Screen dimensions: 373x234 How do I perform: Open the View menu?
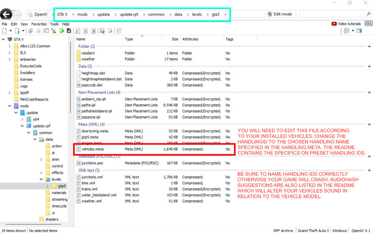point(24,24)
